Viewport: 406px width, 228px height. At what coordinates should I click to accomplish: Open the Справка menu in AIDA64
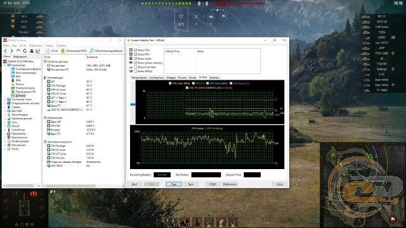[61, 46]
